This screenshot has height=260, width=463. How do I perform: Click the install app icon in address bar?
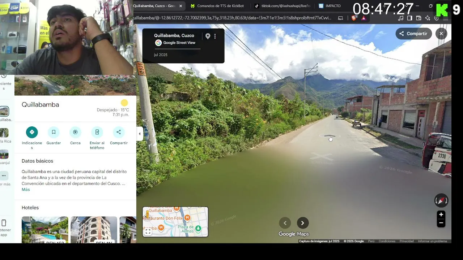tap(340, 18)
